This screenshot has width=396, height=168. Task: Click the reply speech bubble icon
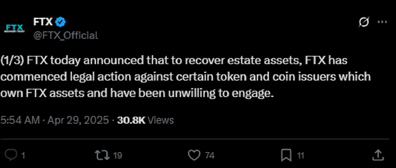click(12, 155)
